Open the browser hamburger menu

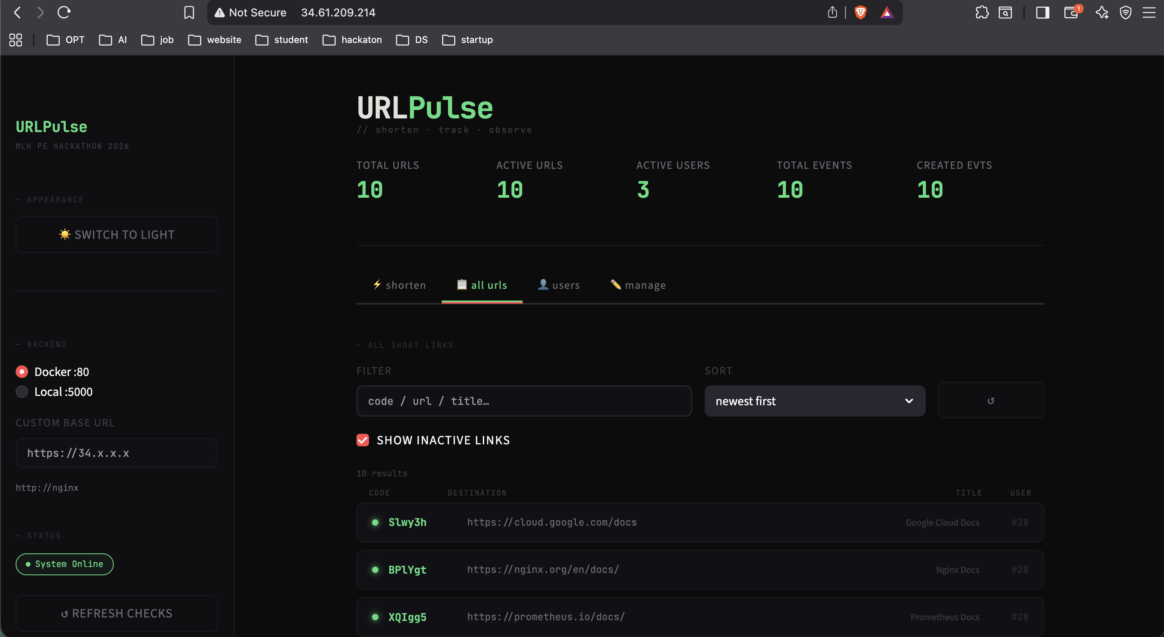click(1149, 12)
